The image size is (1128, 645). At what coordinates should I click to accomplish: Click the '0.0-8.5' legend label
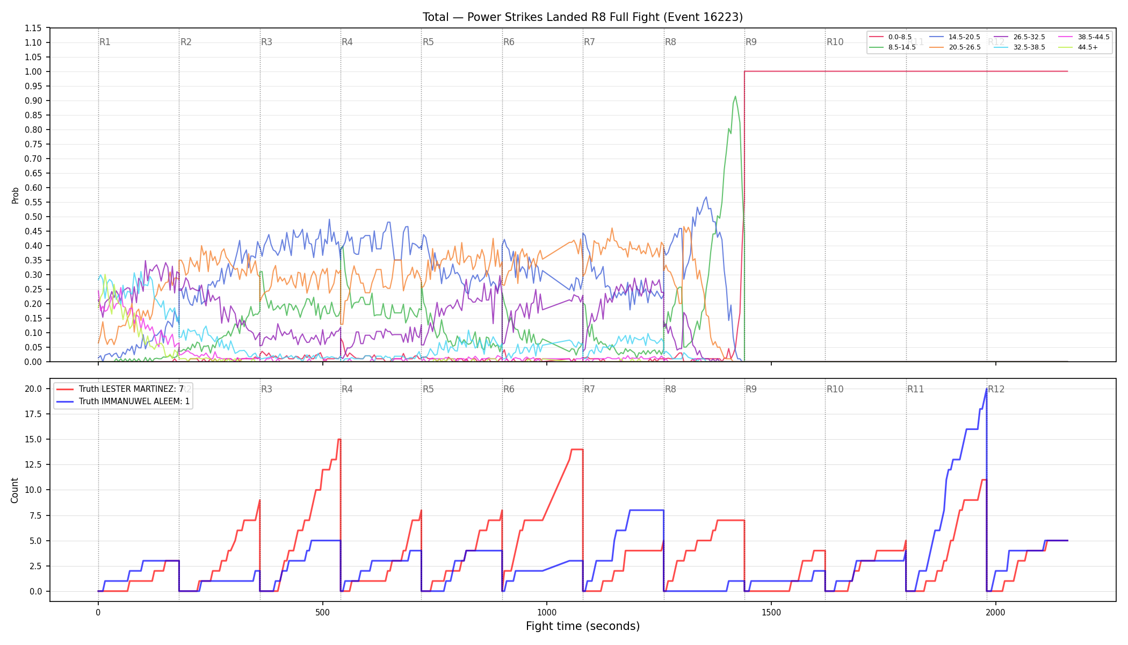(x=900, y=37)
